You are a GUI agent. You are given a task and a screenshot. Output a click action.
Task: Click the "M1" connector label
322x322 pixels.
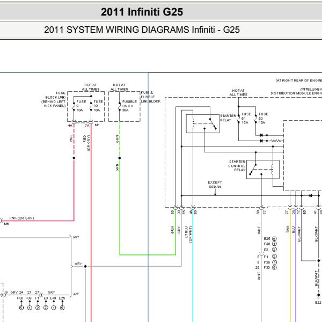coord(97,125)
